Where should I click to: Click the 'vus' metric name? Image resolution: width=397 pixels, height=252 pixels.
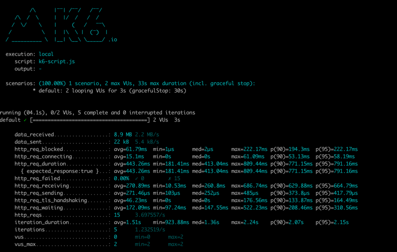tap(19, 237)
